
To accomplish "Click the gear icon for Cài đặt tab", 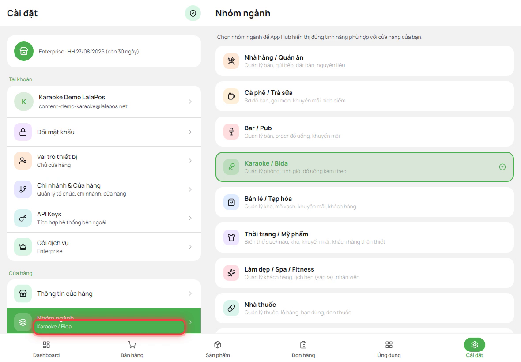I will pos(475,345).
